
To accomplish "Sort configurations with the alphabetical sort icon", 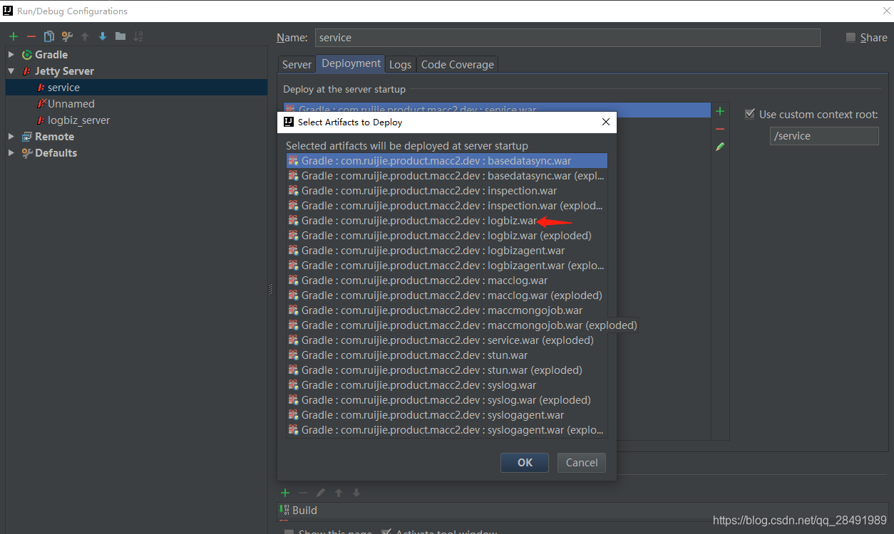I will [x=140, y=36].
